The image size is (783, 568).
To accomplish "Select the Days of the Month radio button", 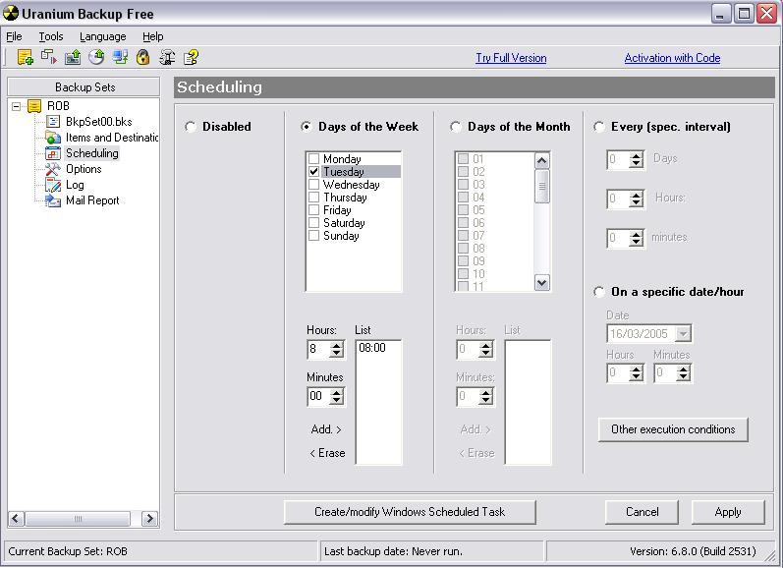I will coord(456,127).
